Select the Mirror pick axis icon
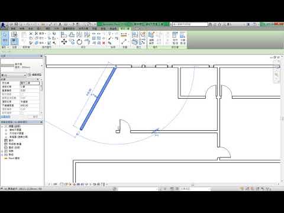The image size is (284, 213). (79, 35)
